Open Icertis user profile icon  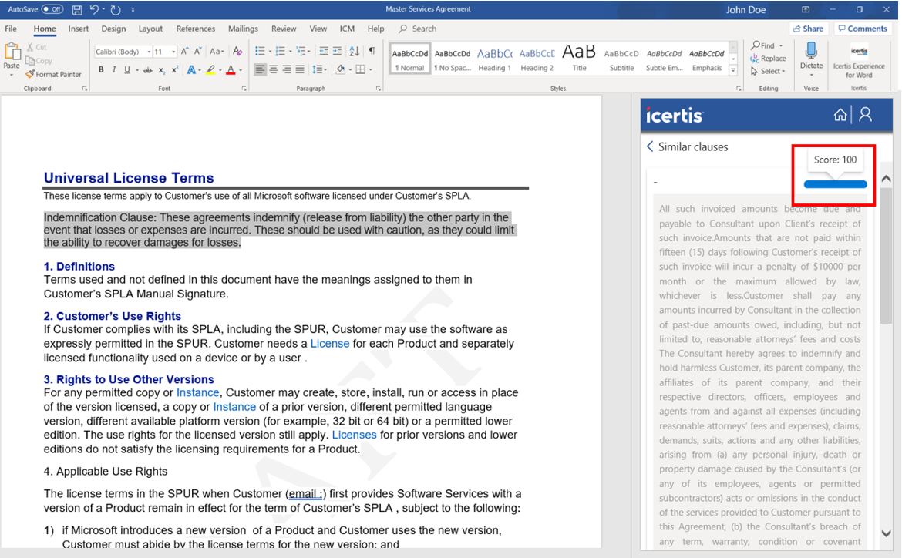(865, 115)
